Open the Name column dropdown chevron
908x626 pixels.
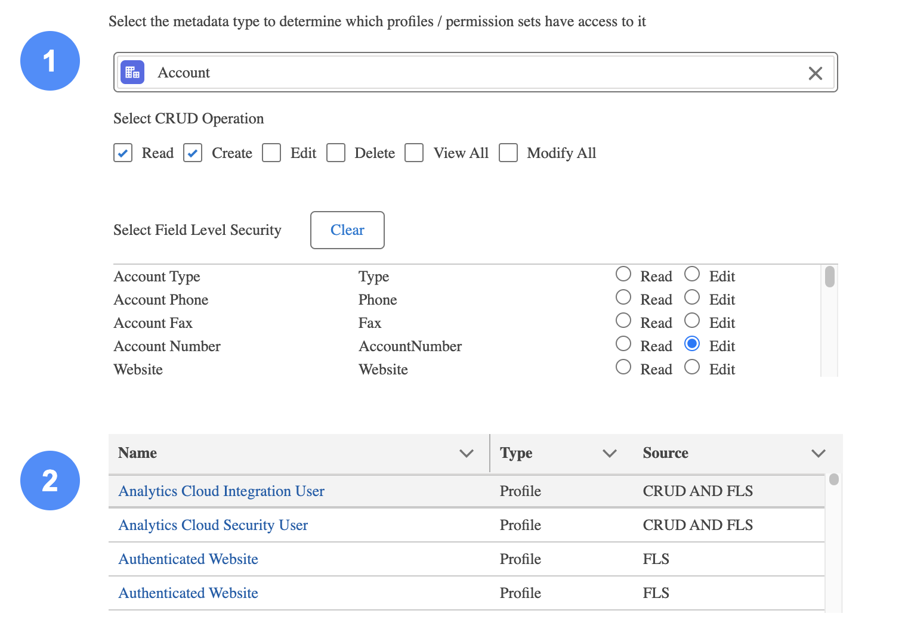[467, 454]
